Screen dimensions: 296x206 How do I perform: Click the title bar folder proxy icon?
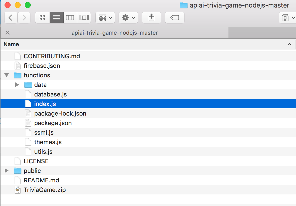[x=184, y=5]
